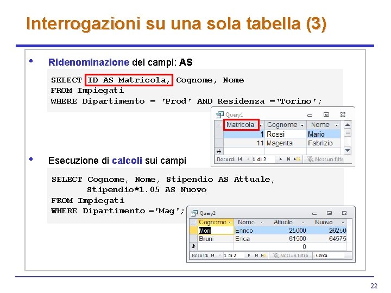This screenshot has height=293, width=391.
Task: Click the Query1 vertical scrollbar thumb
Action: tap(348, 132)
